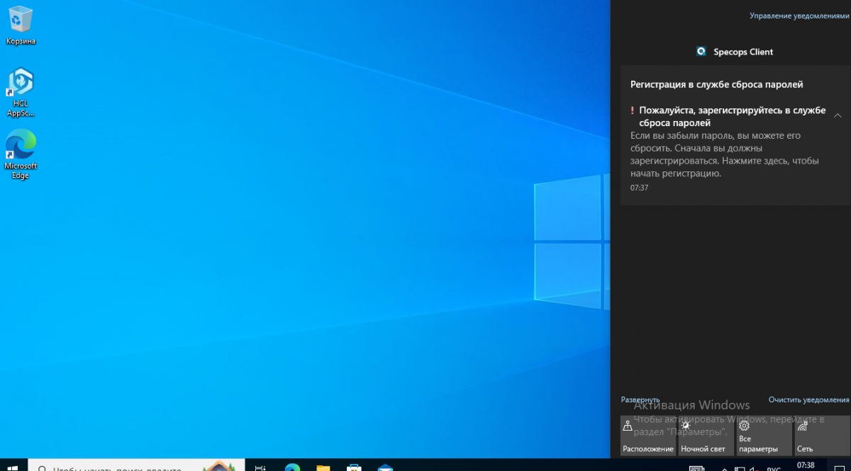The height and width of the screenshot is (471, 851).
Task: Open the Управление уведомлениями link
Action: coord(799,15)
